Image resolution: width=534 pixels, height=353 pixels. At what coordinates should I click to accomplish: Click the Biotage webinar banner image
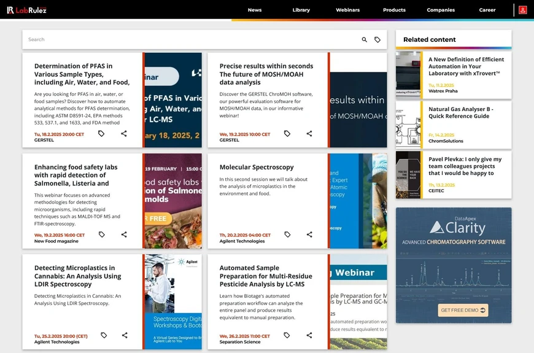click(358, 301)
